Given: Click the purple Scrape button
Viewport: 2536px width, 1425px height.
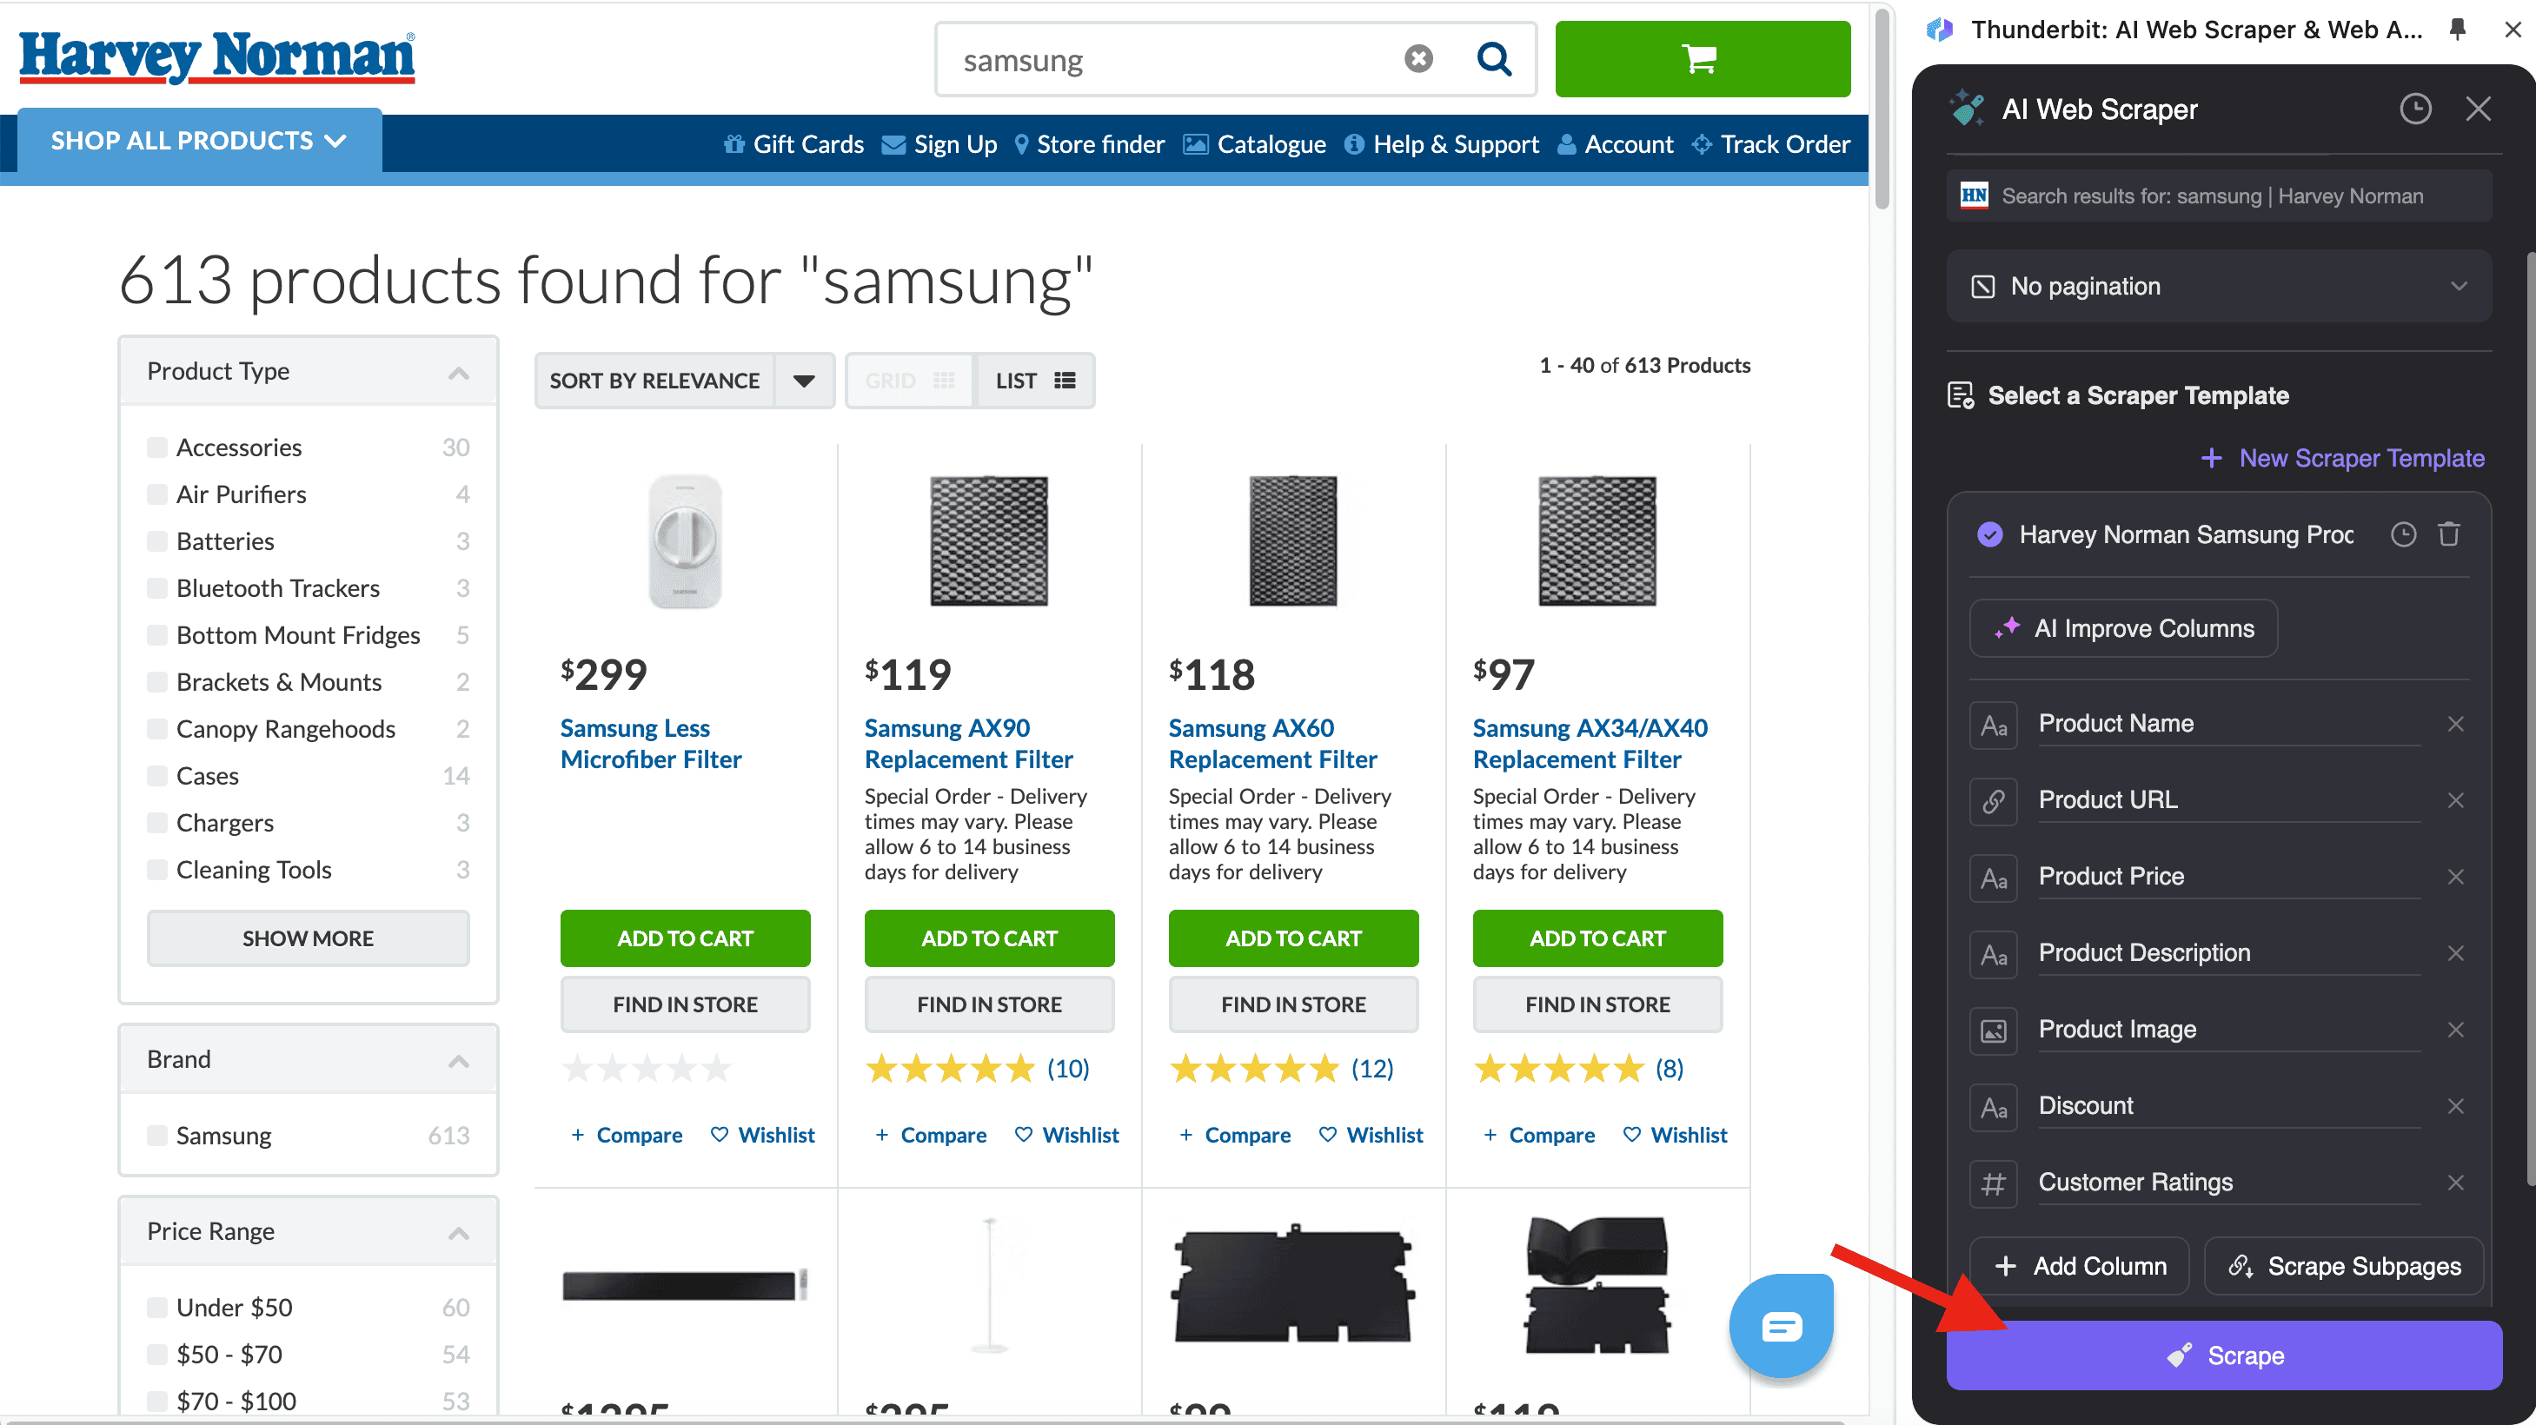Looking at the screenshot, I should pos(2224,1355).
